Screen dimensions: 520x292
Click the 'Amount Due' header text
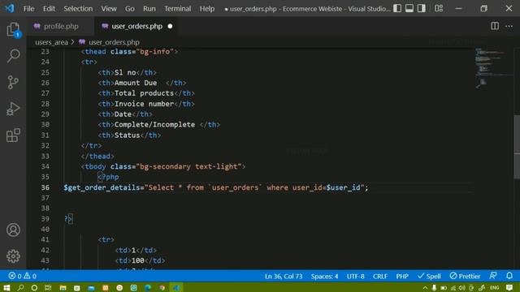click(x=136, y=83)
